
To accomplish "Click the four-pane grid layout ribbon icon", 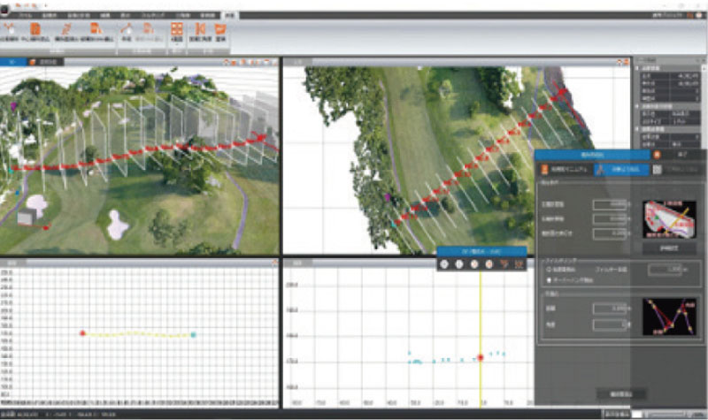I will click(176, 29).
